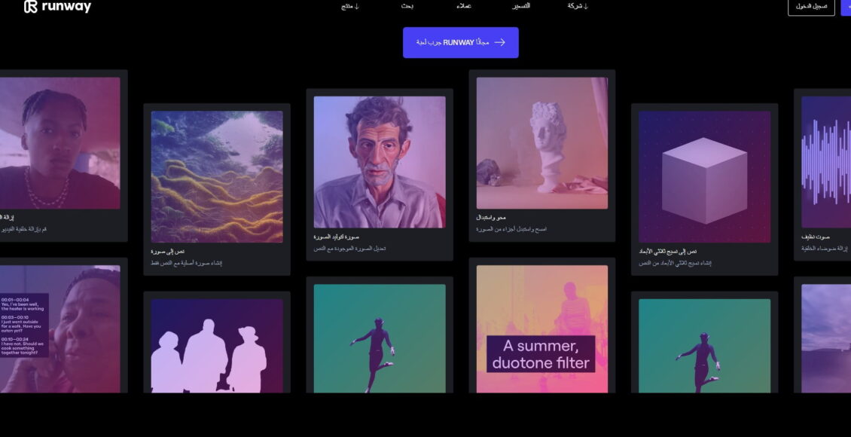Click the Runway logo in the header
This screenshot has height=437, width=851.
[58, 7]
